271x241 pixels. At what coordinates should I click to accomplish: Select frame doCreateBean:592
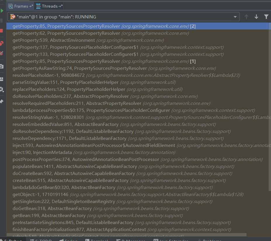tap(138, 174)
